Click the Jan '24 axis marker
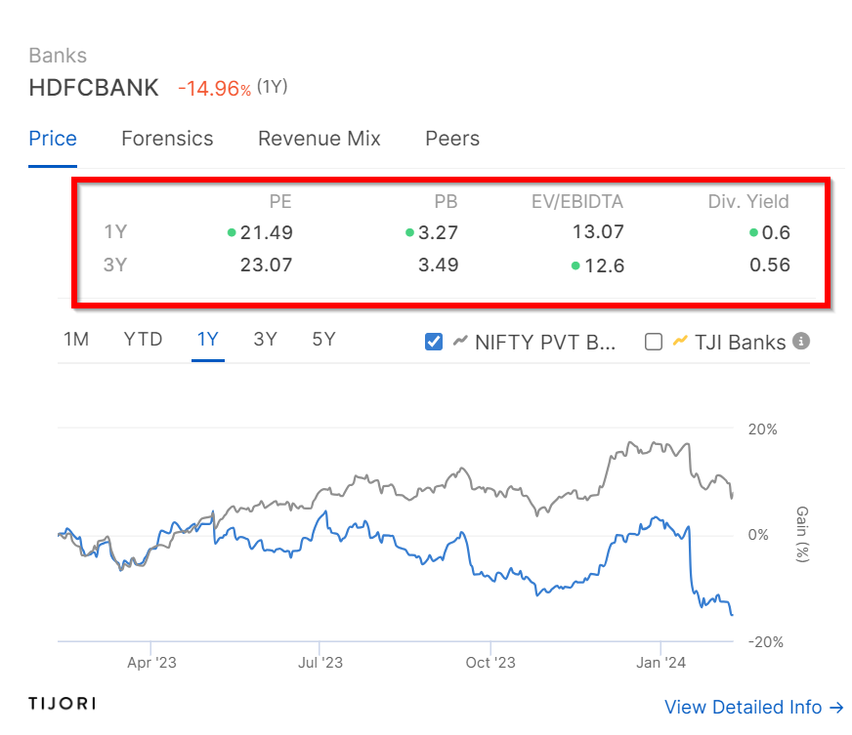Screen dimensions: 852x735 [x=660, y=663]
